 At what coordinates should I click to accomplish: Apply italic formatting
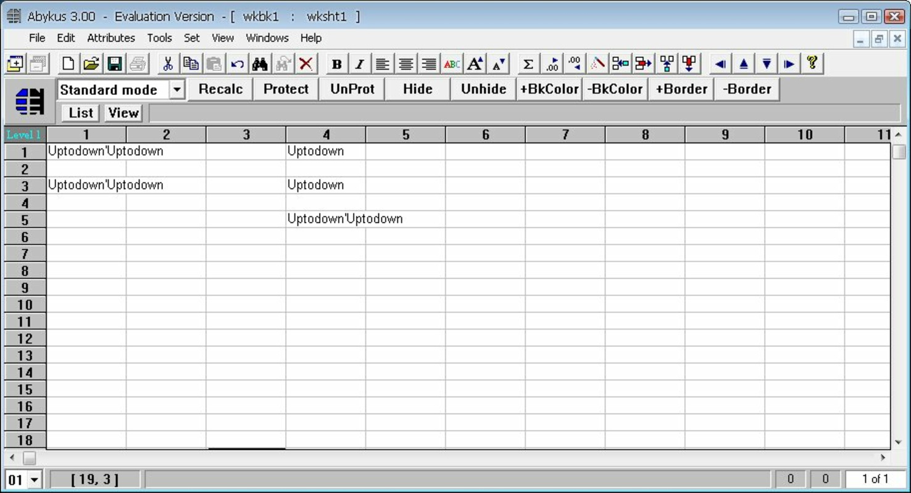[x=359, y=63]
